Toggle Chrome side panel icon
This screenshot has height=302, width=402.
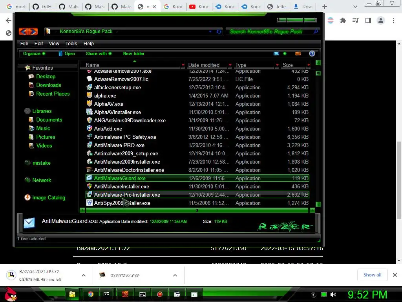tap(368, 20)
